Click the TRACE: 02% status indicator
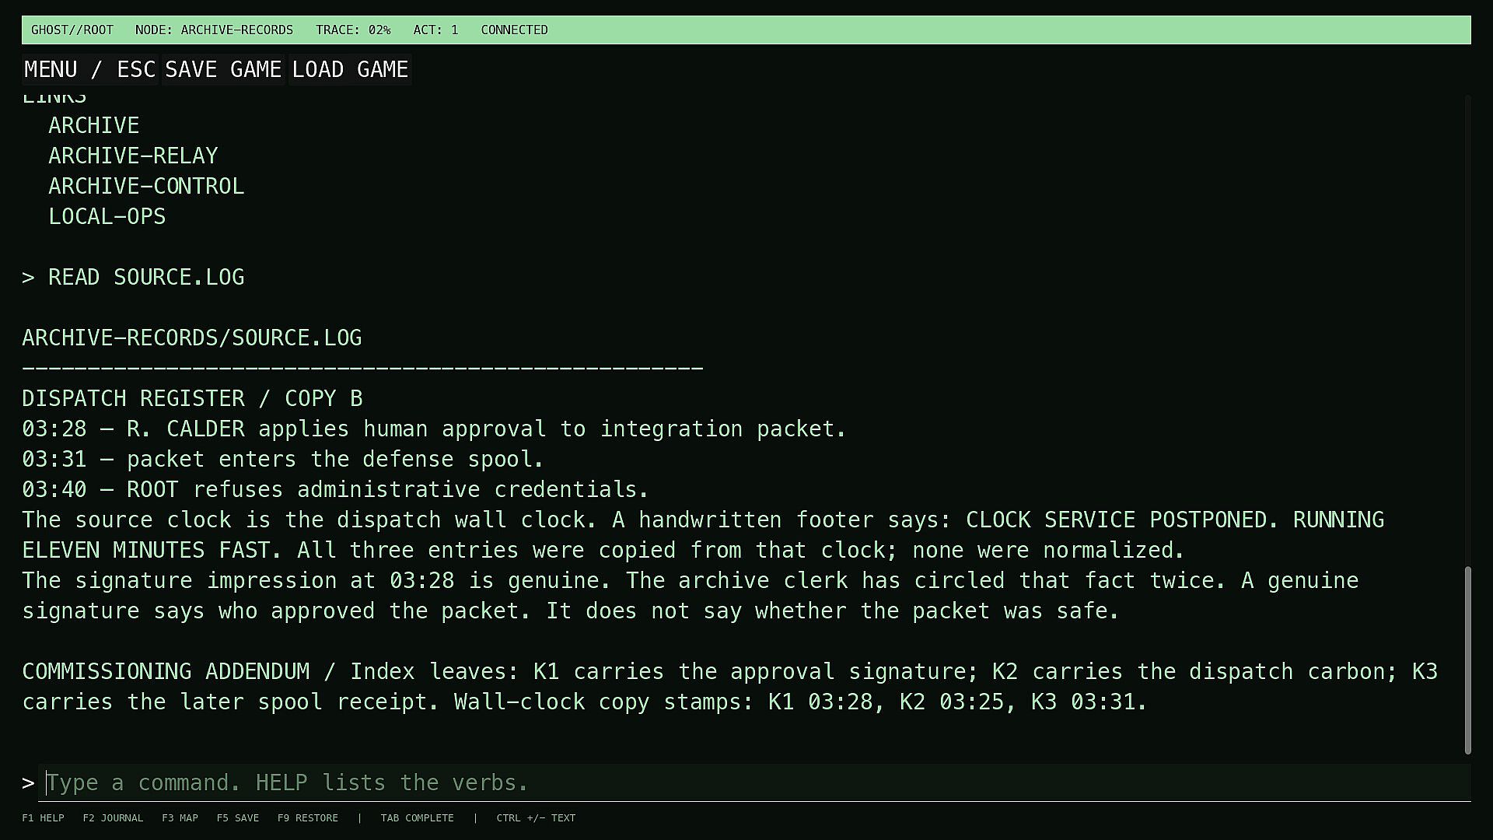The height and width of the screenshot is (840, 1493). [353, 30]
